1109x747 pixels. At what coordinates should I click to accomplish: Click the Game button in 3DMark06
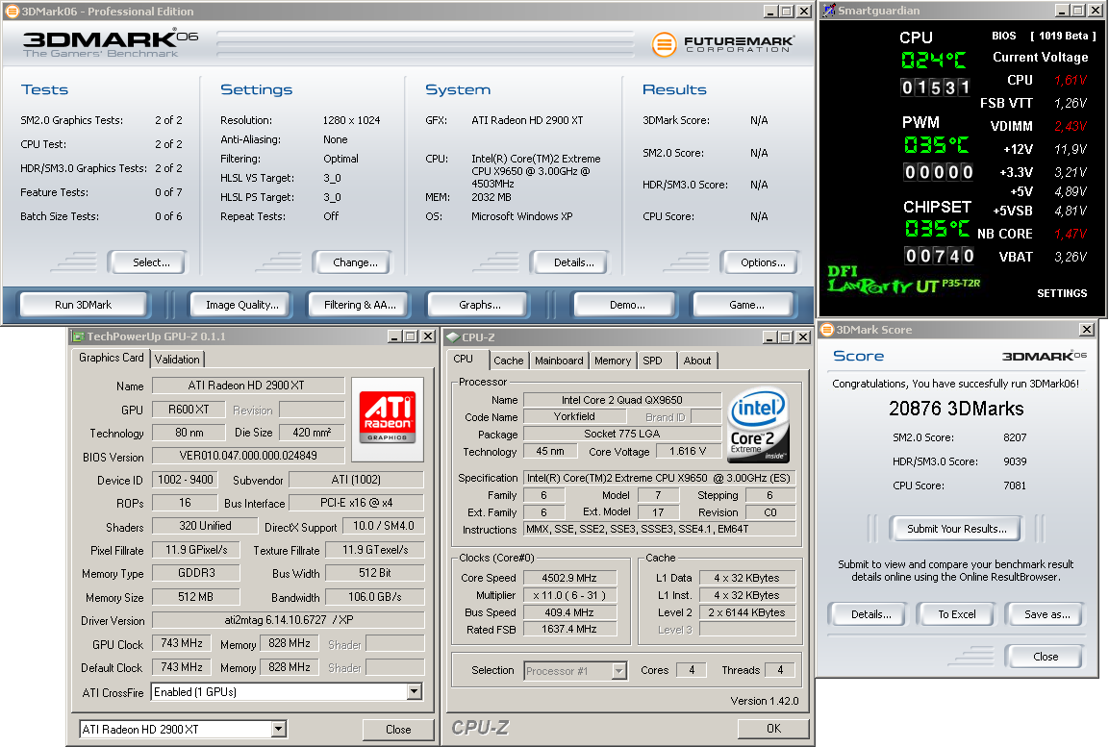tap(746, 305)
